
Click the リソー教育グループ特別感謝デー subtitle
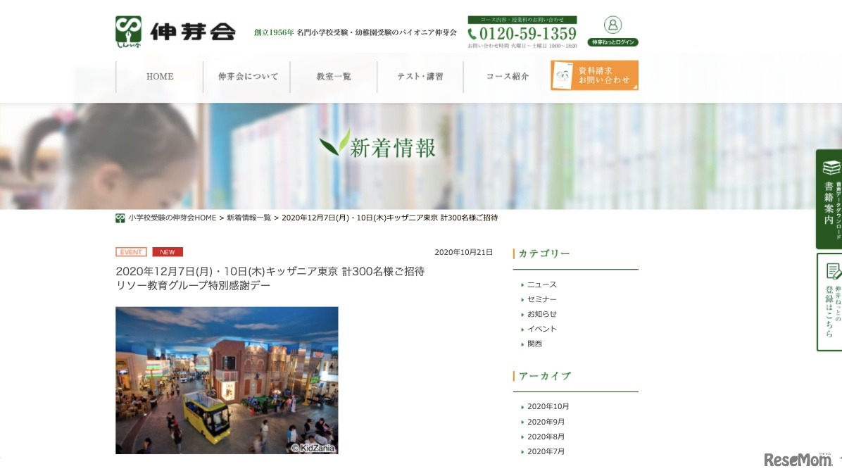pos(193,285)
